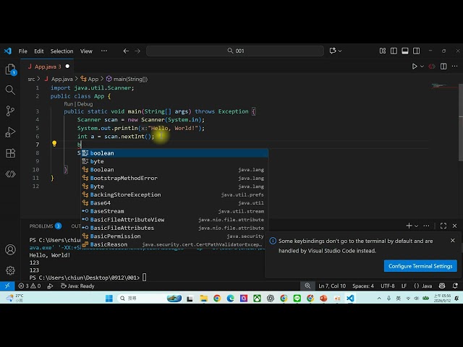Click Ln 7, Col 10 cursor position

click(x=332, y=286)
